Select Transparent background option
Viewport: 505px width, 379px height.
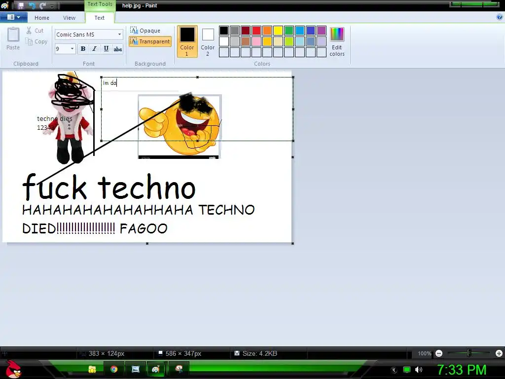150,41
